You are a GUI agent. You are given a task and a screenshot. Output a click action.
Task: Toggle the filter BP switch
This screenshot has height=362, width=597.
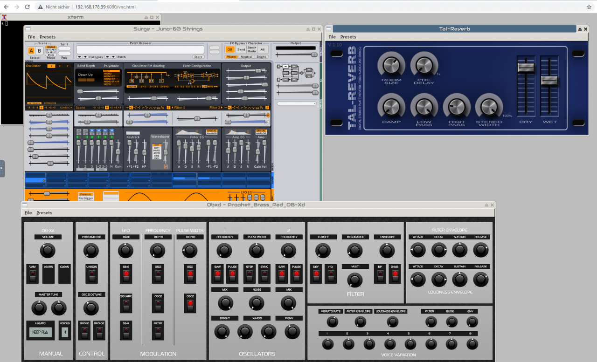(x=380, y=276)
